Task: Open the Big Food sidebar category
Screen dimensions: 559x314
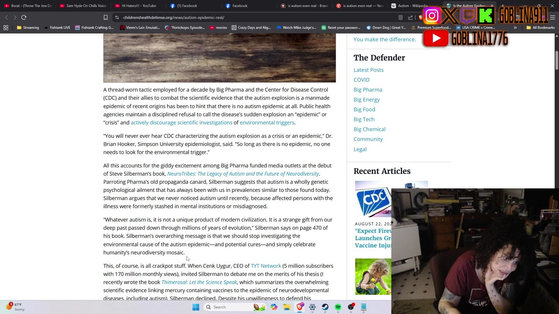Action: point(364,109)
